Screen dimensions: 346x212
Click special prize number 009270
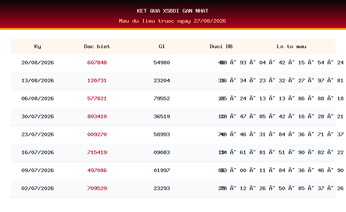pyautogui.click(x=97, y=134)
